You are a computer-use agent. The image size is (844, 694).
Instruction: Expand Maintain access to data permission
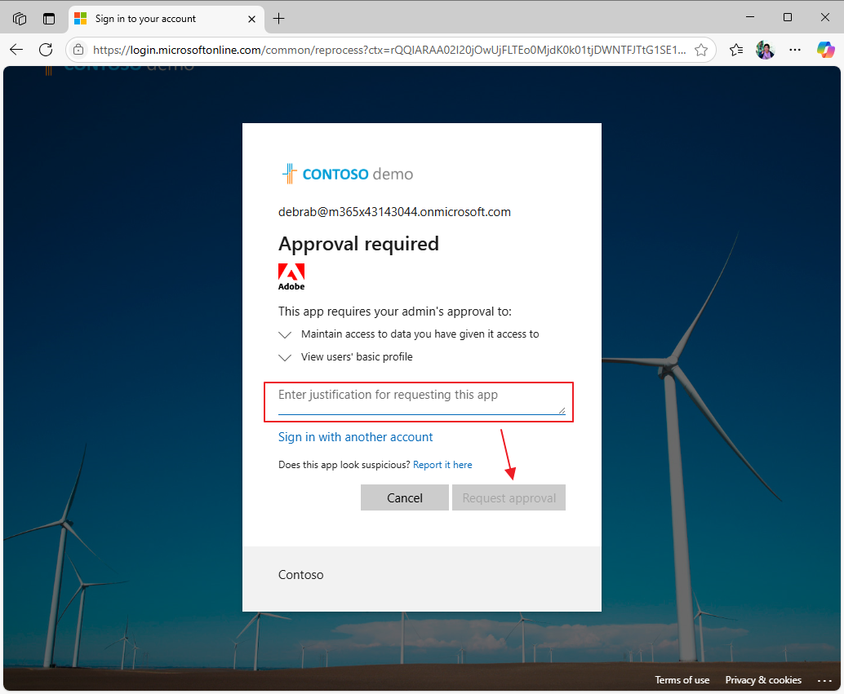point(285,334)
